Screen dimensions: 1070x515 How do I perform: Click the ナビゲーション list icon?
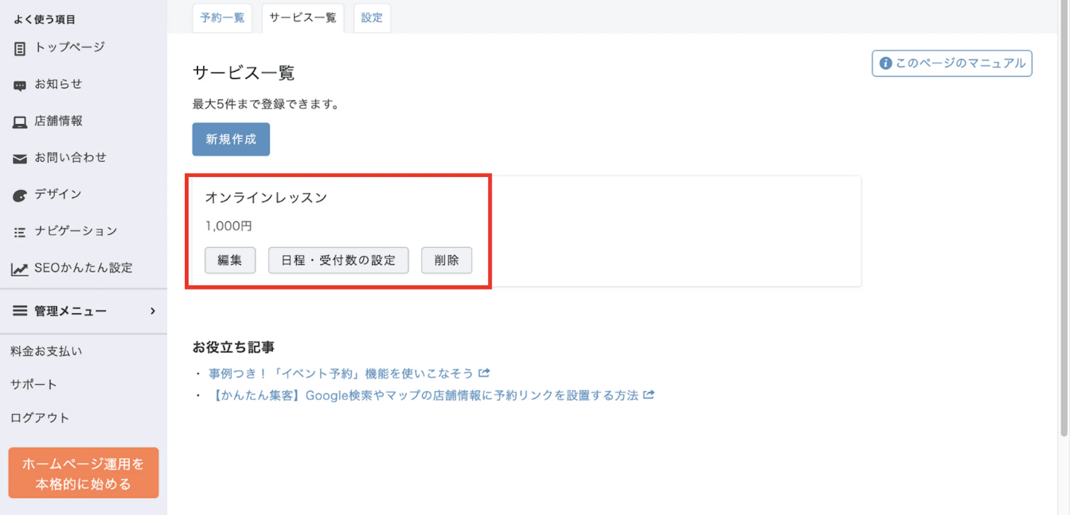[x=20, y=232]
